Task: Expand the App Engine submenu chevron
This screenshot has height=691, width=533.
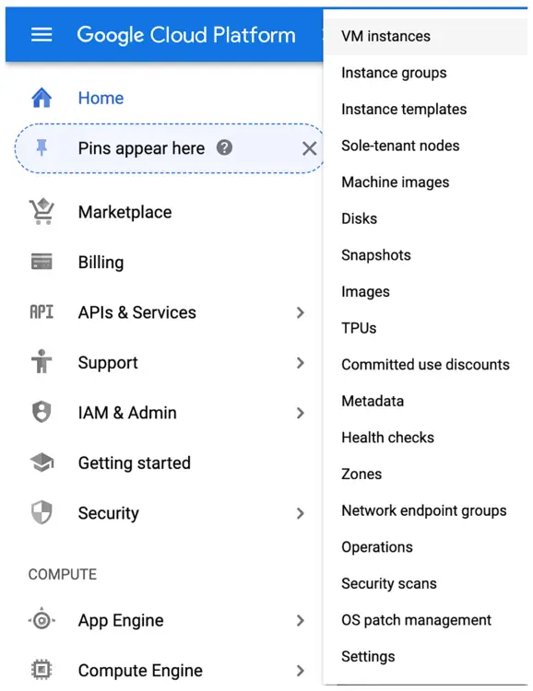Action: 301,620
